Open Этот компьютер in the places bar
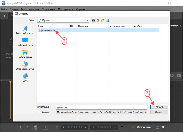 click(25, 66)
